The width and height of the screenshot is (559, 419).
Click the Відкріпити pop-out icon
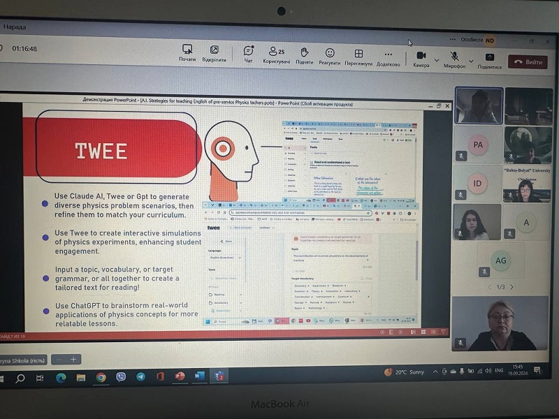(x=215, y=54)
